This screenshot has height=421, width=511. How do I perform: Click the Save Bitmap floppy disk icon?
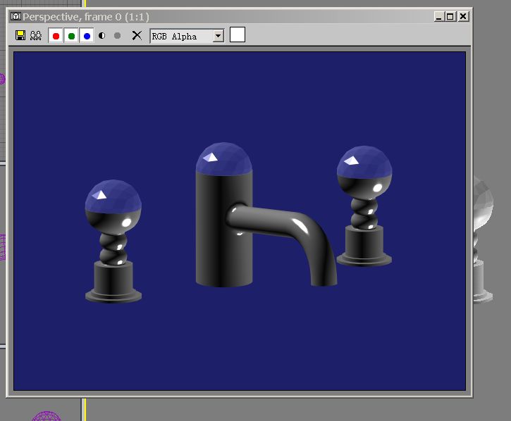[20, 35]
